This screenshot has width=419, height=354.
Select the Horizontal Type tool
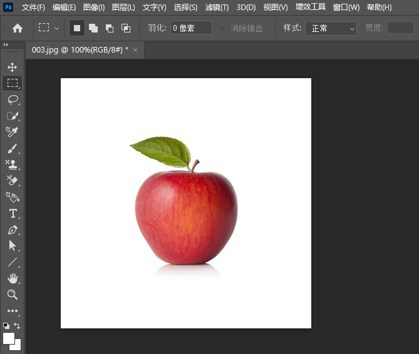tap(12, 213)
